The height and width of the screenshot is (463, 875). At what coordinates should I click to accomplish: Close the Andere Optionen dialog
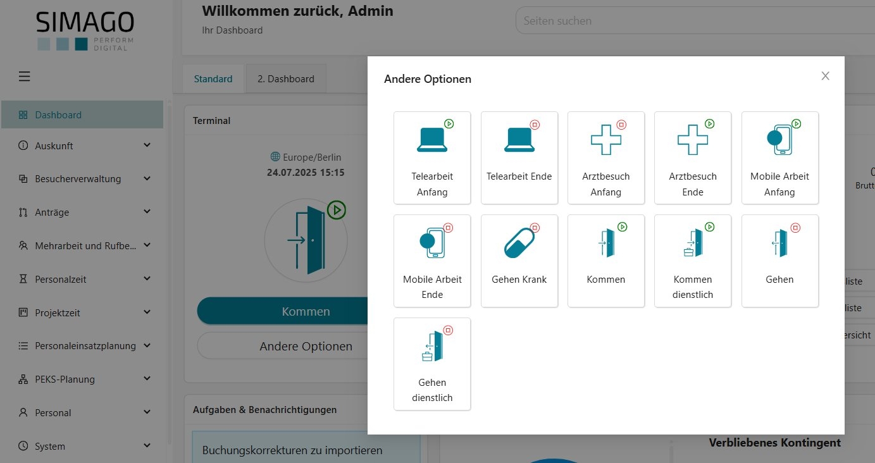click(x=825, y=76)
